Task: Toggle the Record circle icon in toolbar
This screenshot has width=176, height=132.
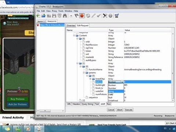Action: coord(71,16)
